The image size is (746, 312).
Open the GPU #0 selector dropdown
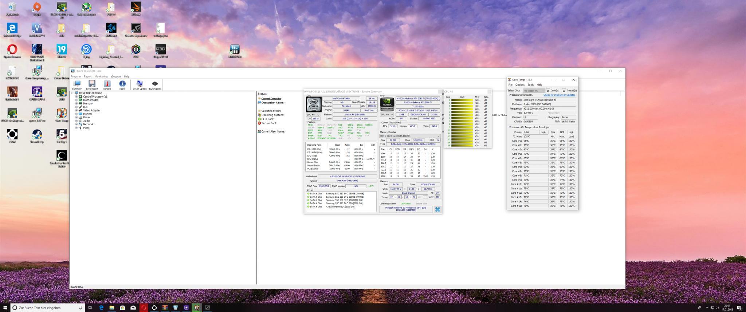point(387,115)
